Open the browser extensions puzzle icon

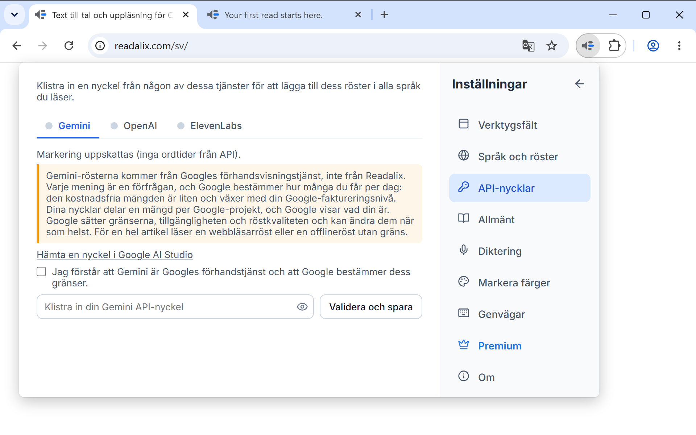coord(614,46)
